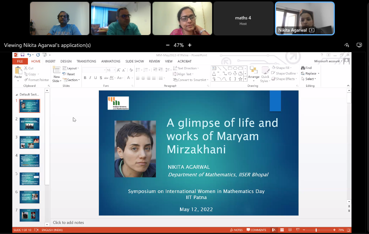Switch to the SLIDE SHOW tab

[134, 61]
